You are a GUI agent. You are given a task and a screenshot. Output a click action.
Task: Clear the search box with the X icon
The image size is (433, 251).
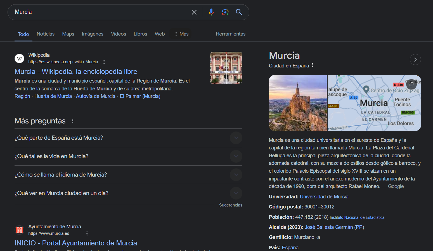[x=194, y=12]
